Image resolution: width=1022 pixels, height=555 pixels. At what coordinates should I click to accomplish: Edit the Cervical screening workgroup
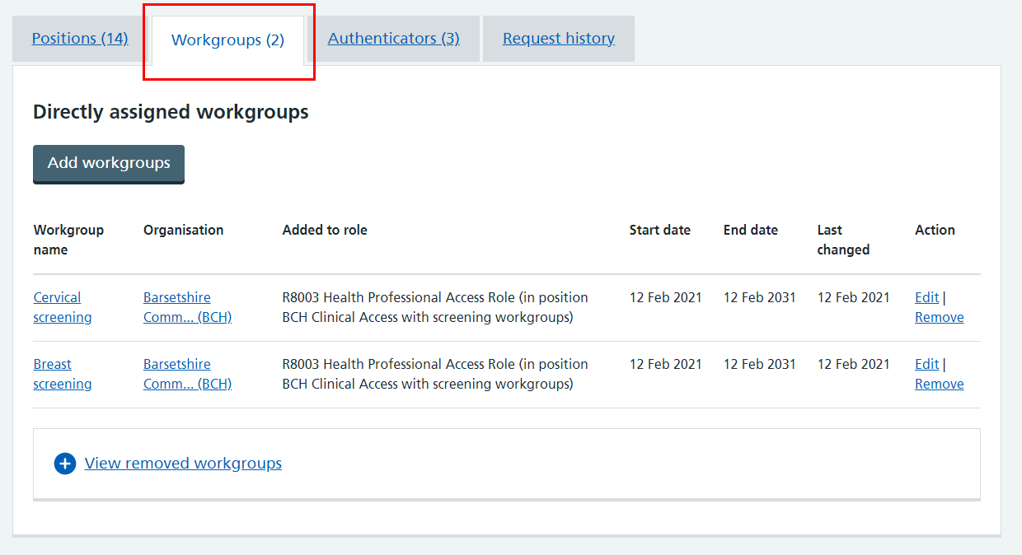point(926,297)
